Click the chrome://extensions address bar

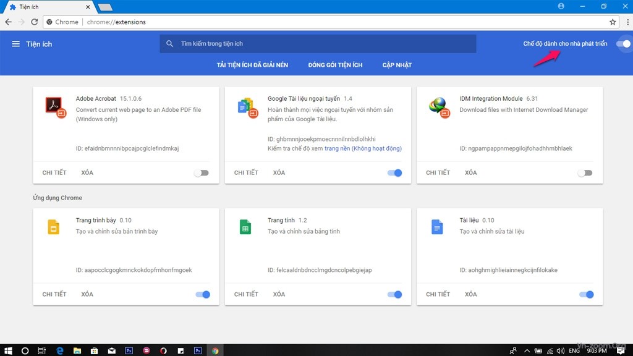[x=331, y=22]
